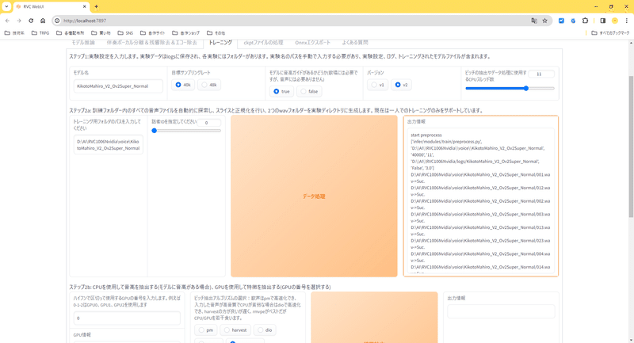Click the データ処理 button
Image resolution: width=634 pixels, height=343 pixels.
pyautogui.click(x=314, y=196)
